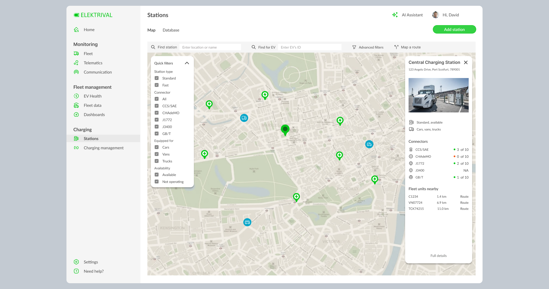Click the EV Health icon
This screenshot has width=549, height=289.
(76, 96)
